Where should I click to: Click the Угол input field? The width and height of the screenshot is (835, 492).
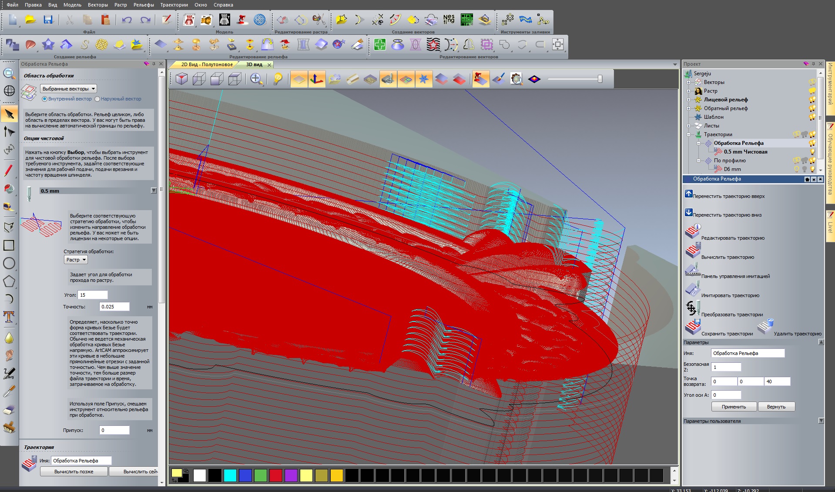pyautogui.click(x=92, y=295)
